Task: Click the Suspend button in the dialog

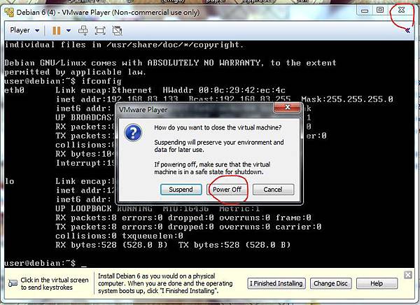Action: [x=181, y=190]
